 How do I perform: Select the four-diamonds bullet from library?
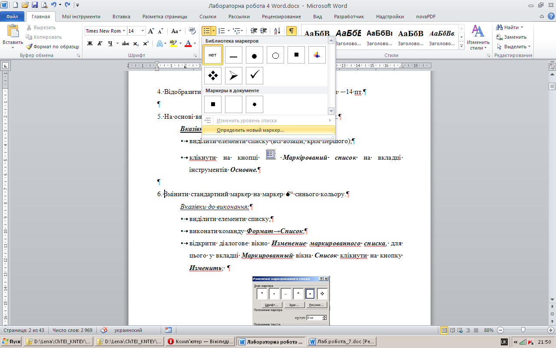pos(213,76)
